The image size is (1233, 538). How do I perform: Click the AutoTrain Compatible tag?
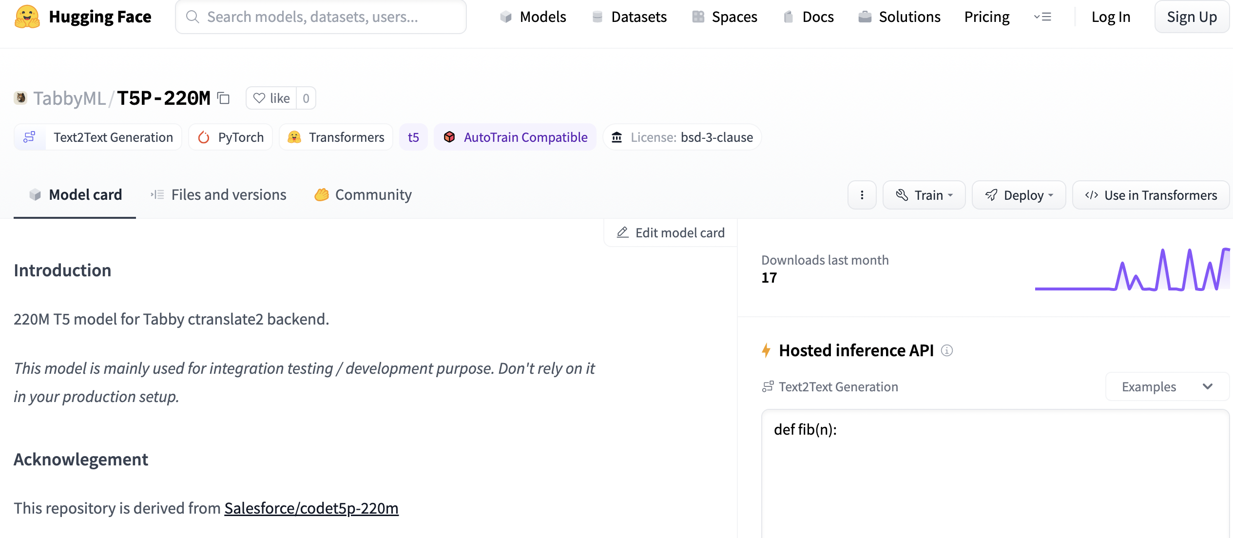(x=515, y=137)
